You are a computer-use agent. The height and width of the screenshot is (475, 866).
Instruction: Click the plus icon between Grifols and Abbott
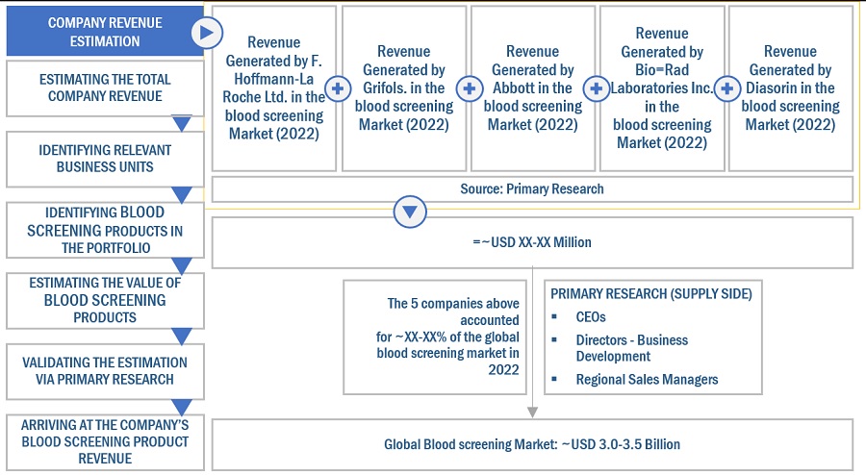click(x=469, y=89)
